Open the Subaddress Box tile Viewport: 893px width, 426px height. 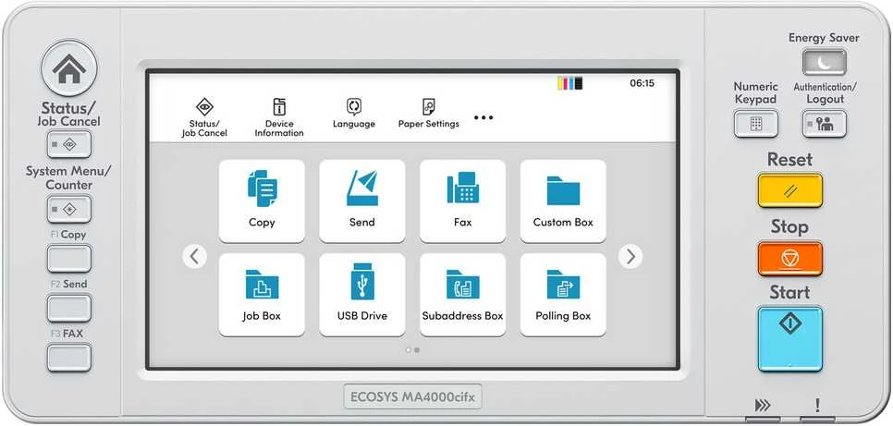462,295
